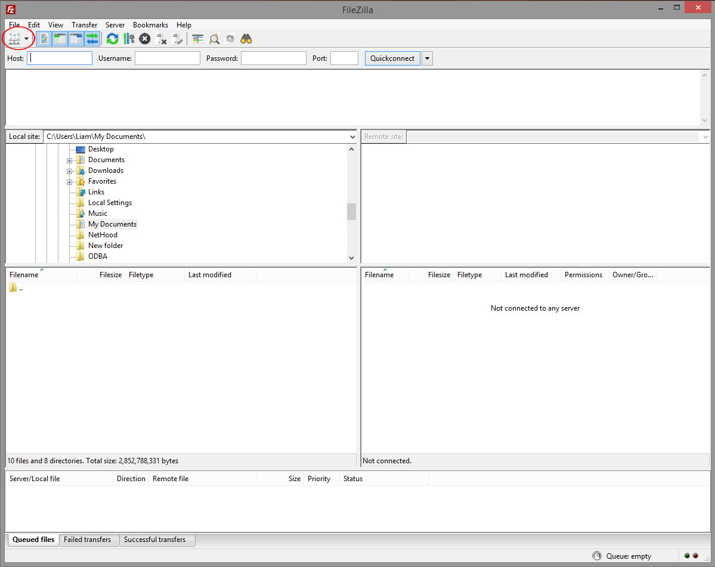Switch to the Failed transfers tab
This screenshot has width=715, height=567.
coord(88,540)
